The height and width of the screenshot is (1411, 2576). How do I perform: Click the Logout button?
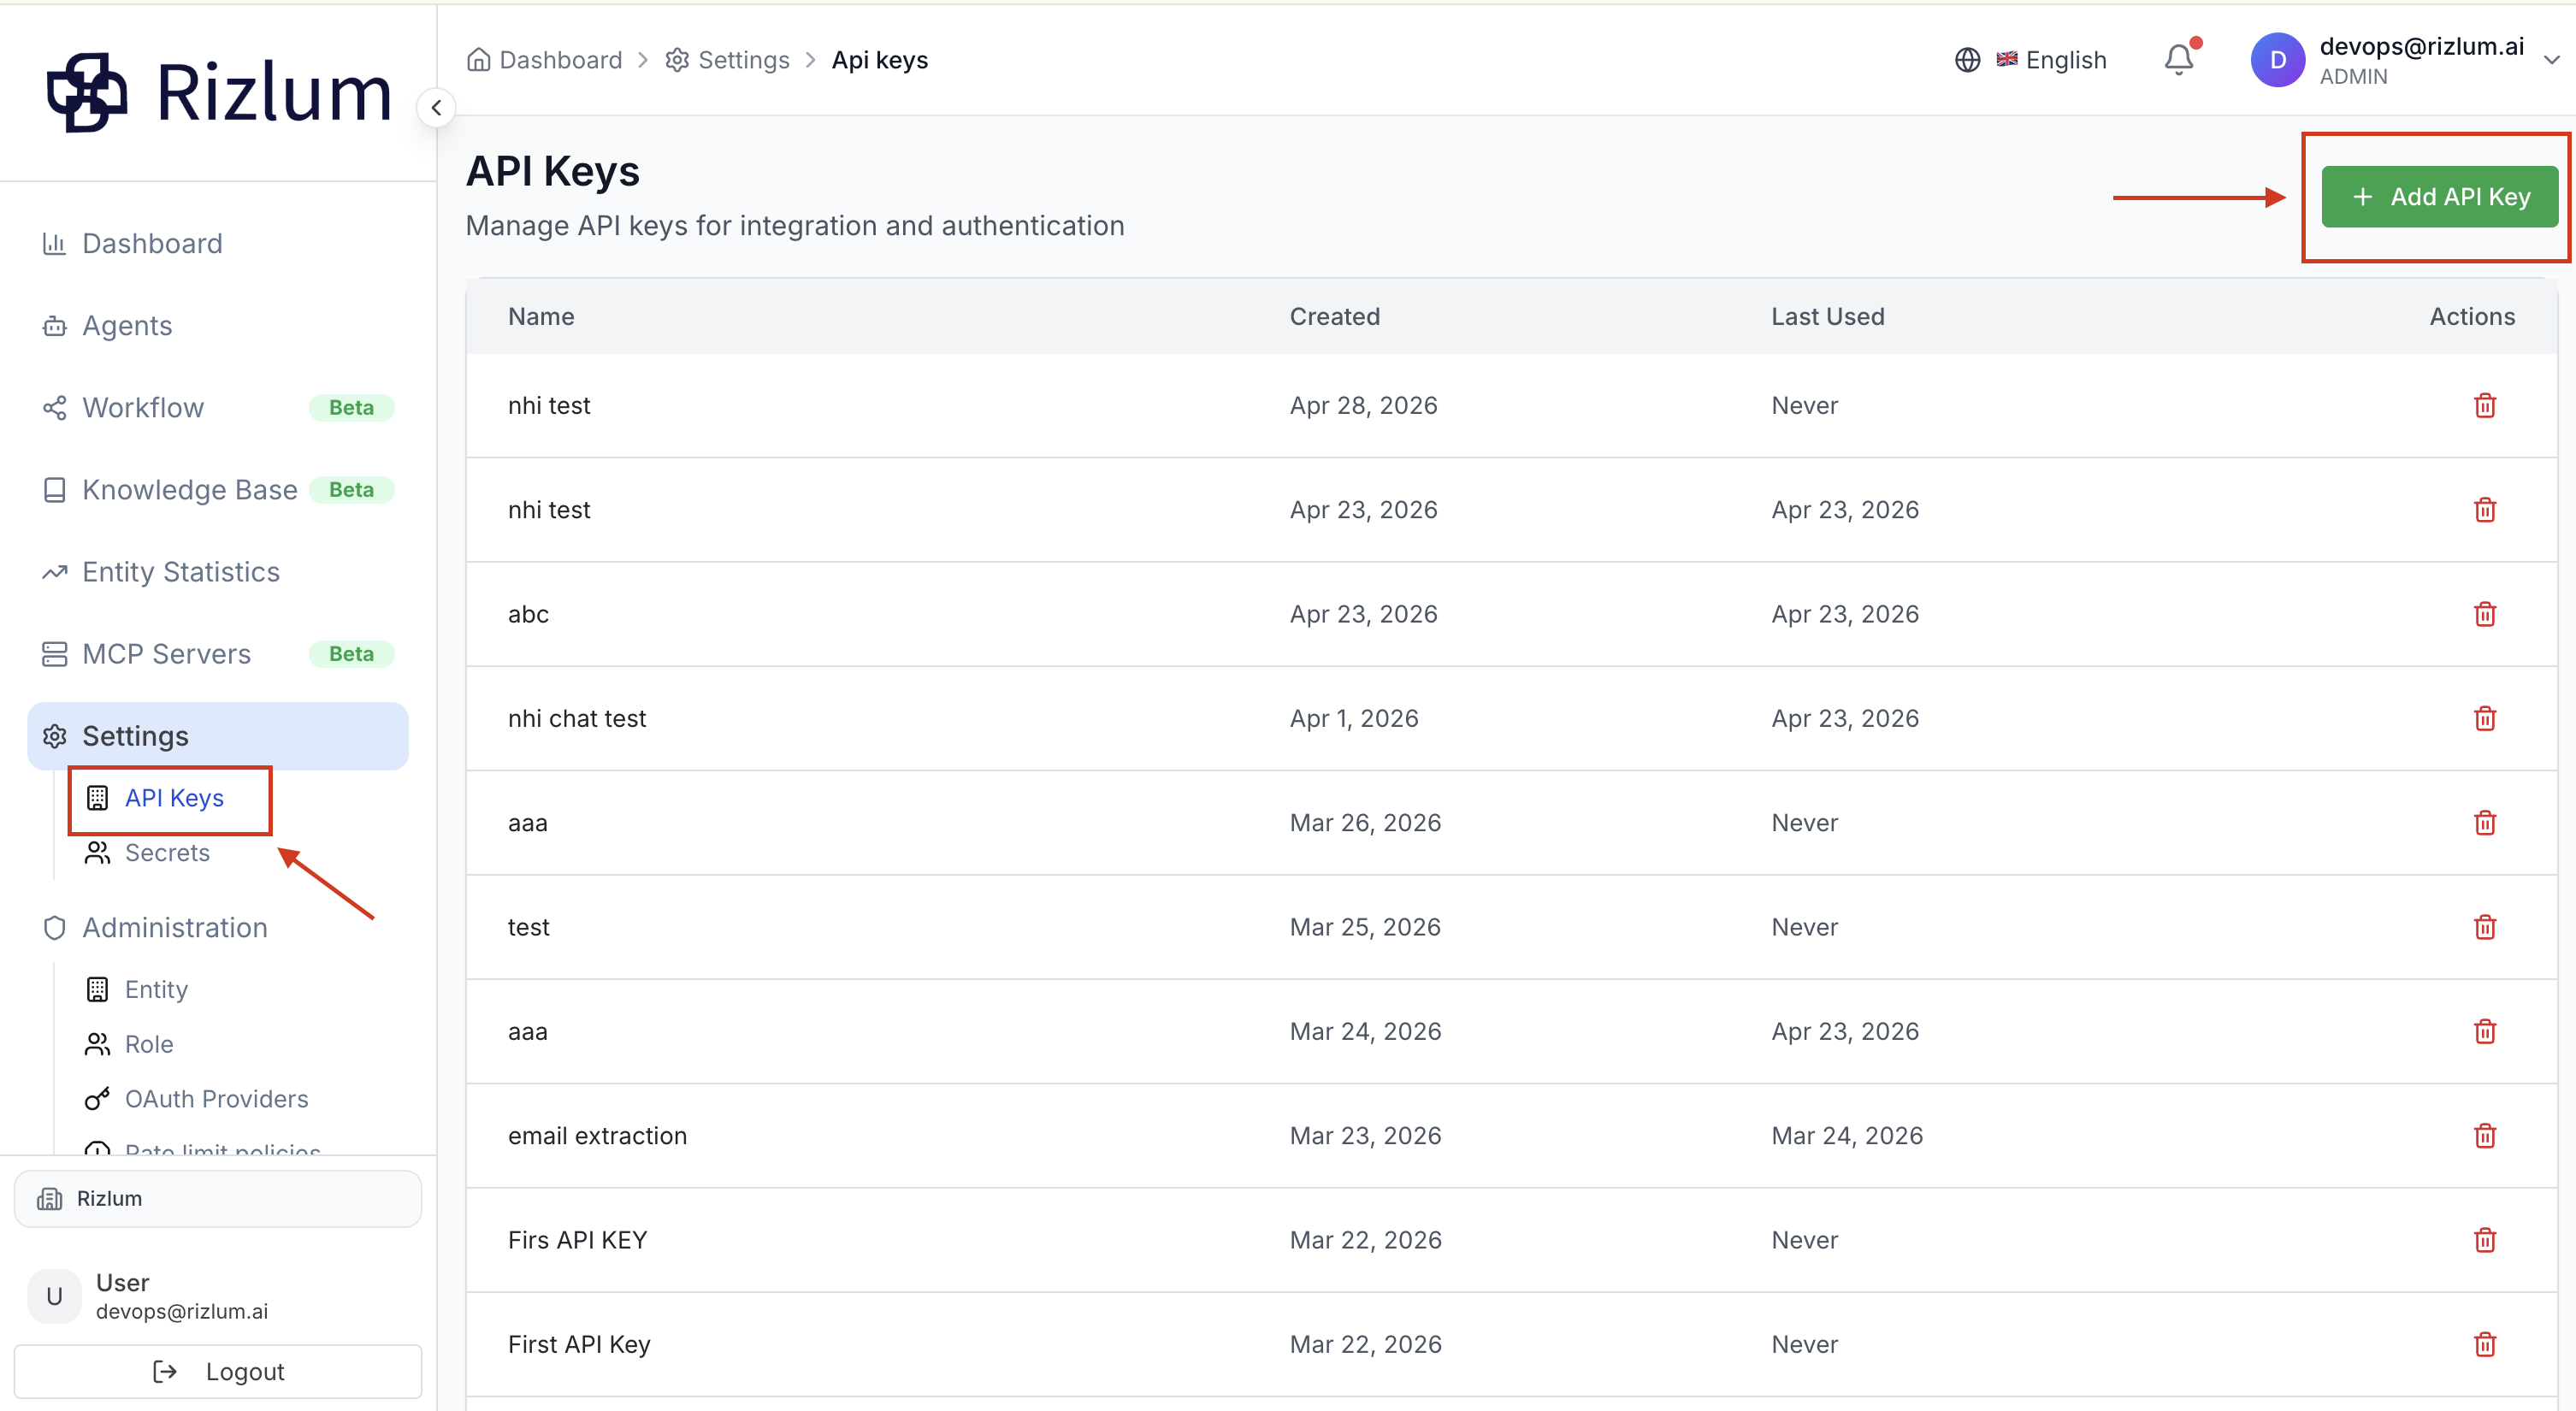click(218, 1371)
